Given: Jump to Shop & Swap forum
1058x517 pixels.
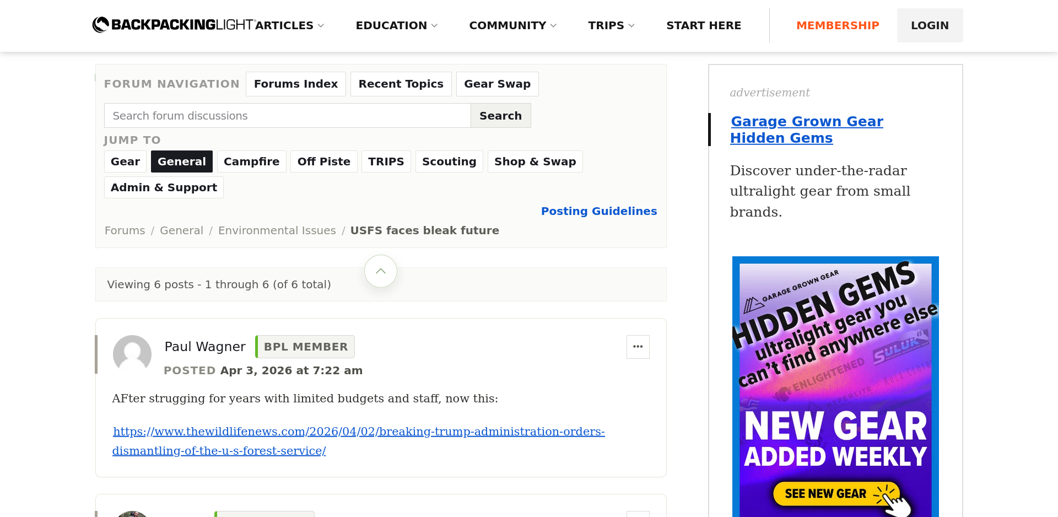Looking at the screenshot, I should point(535,161).
